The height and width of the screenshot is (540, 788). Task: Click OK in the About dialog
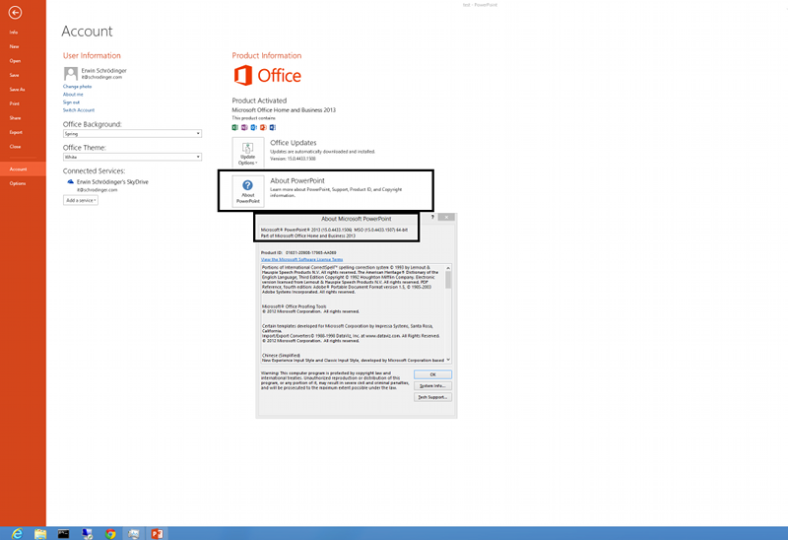tap(432, 374)
